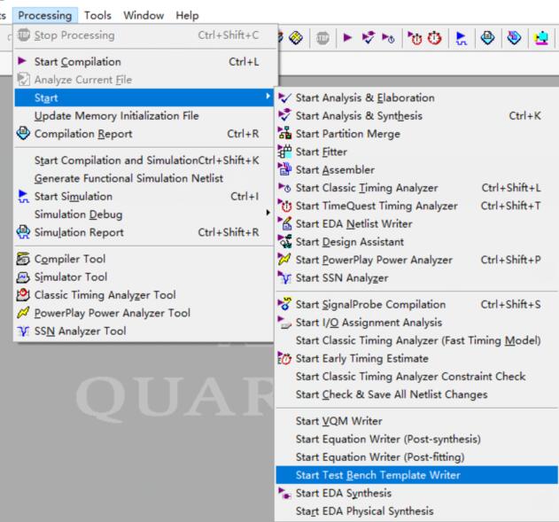Screen dimensions: 559x522
Task: Choose Start Classic Timing Analyzer entry
Action: pyautogui.click(x=416, y=188)
